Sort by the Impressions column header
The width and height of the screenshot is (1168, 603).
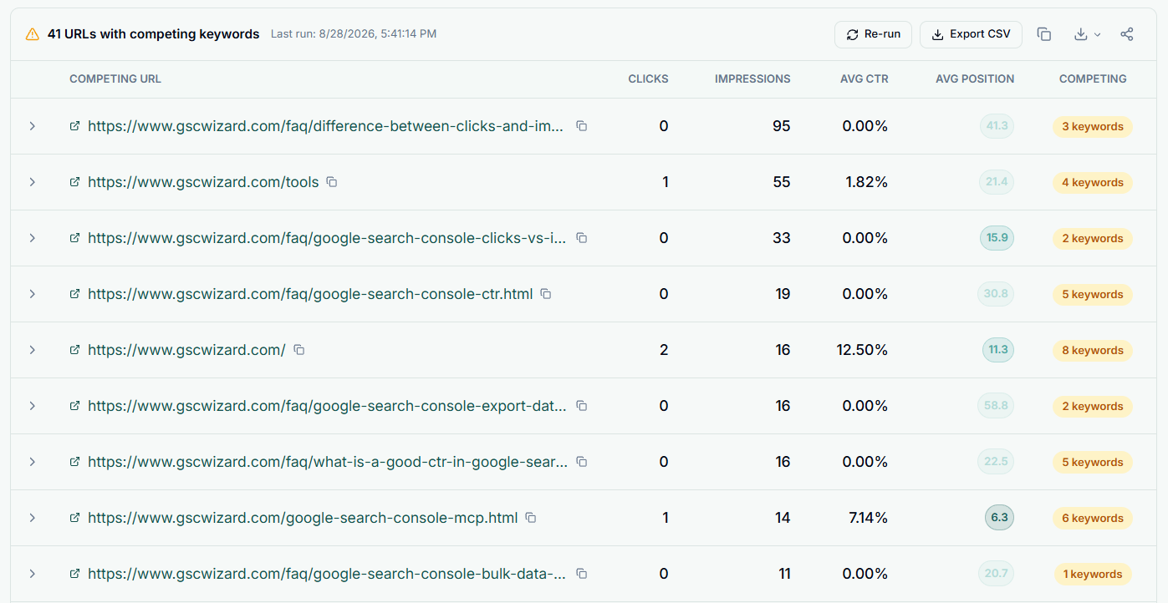point(752,79)
